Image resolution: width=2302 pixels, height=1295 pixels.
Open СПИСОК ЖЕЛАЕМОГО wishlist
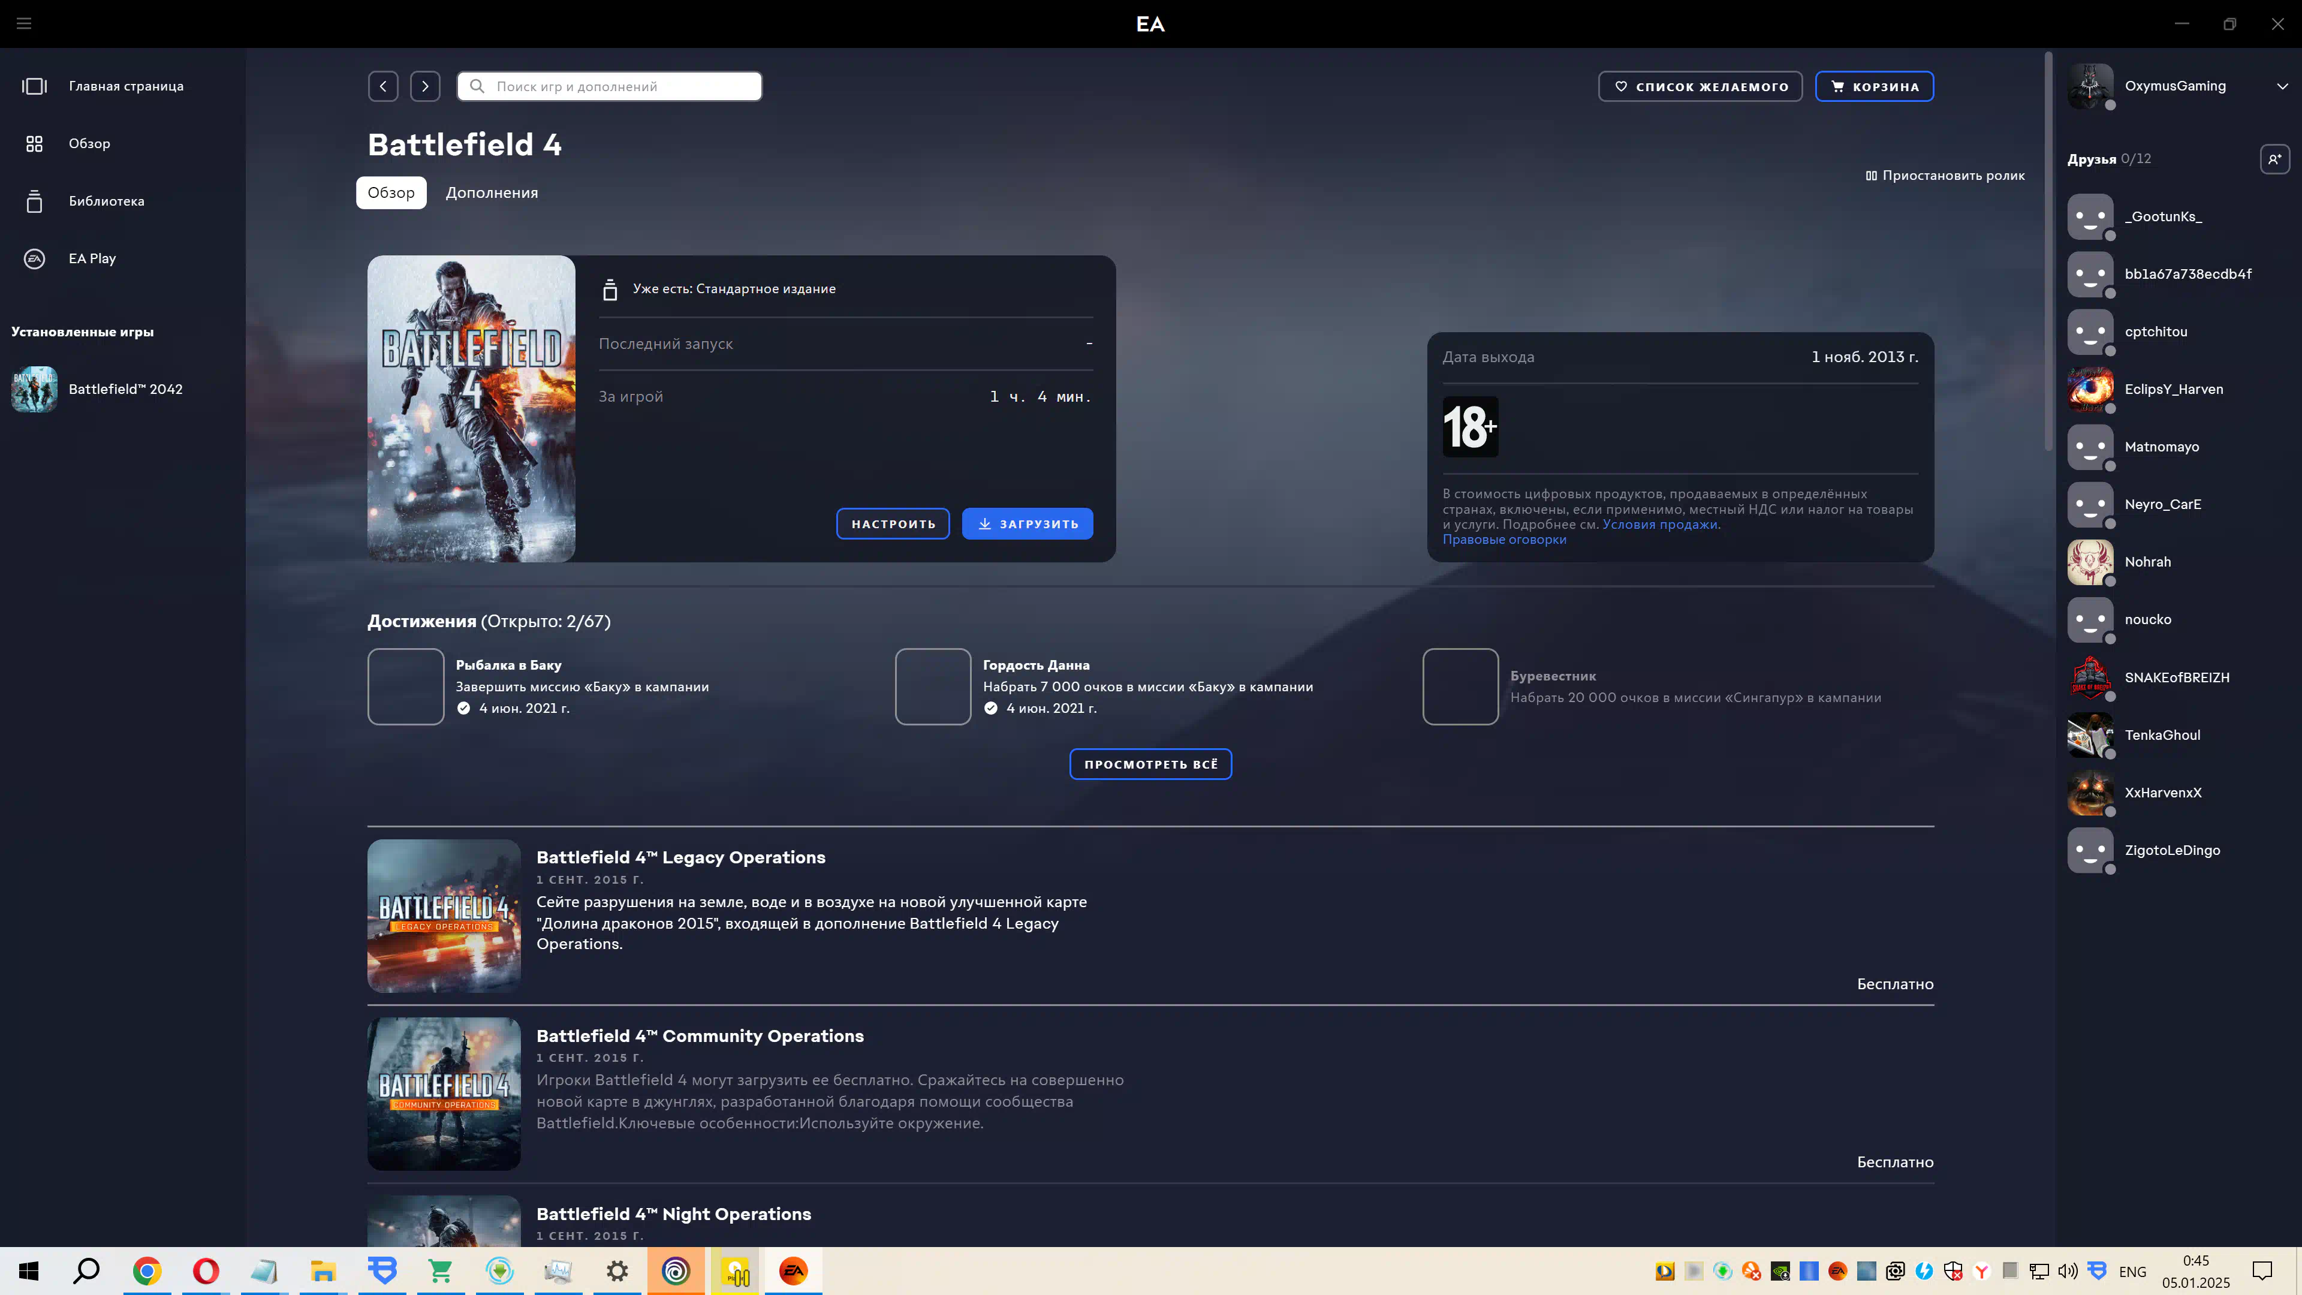pos(1700,86)
